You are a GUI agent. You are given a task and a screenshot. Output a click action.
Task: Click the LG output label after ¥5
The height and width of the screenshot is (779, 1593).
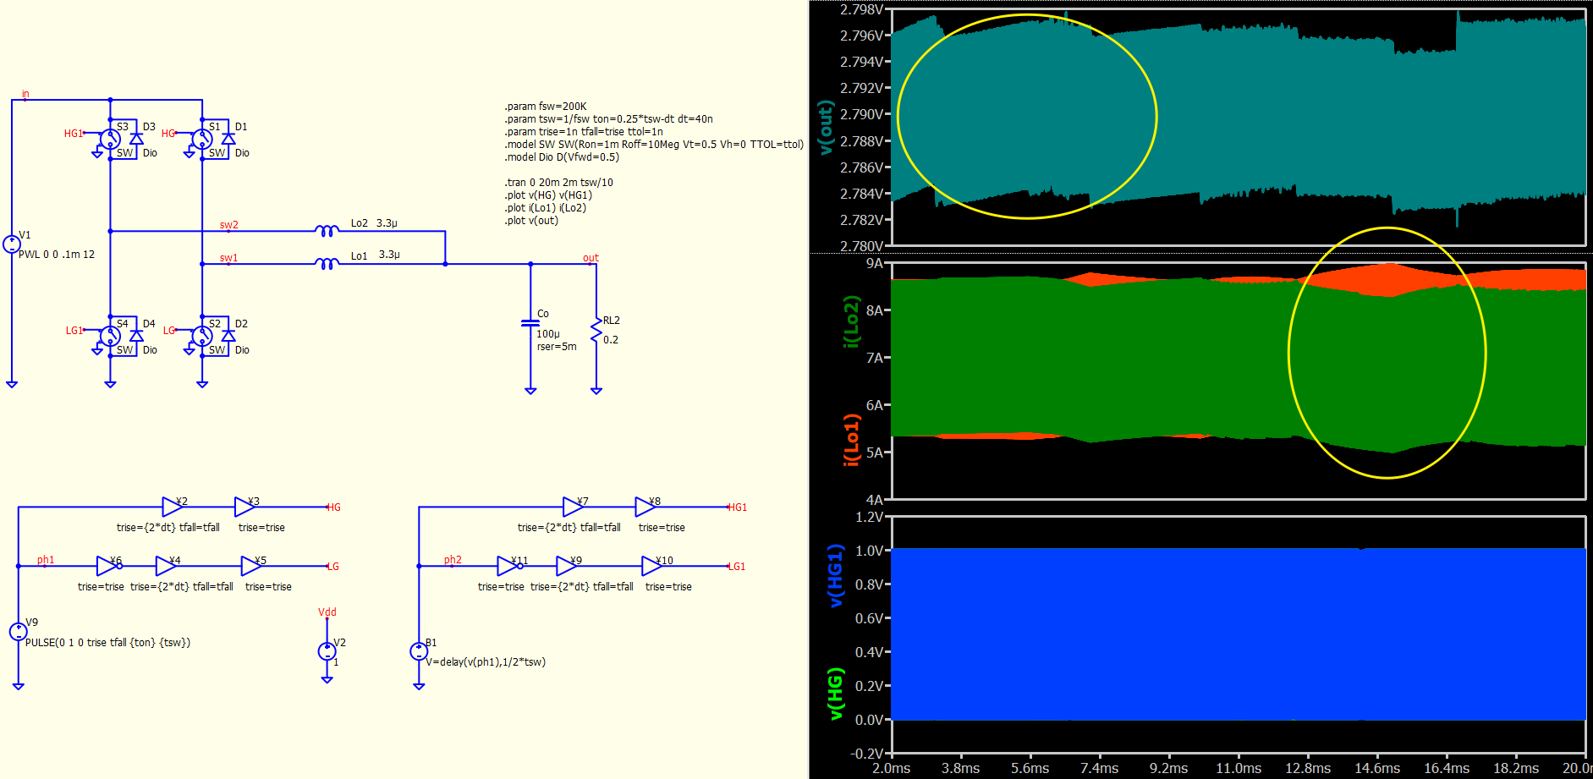tap(333, 567)
